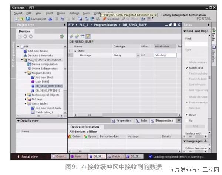Open the String data type dropdown
222x175 pixels.
[x=133, y=55]
